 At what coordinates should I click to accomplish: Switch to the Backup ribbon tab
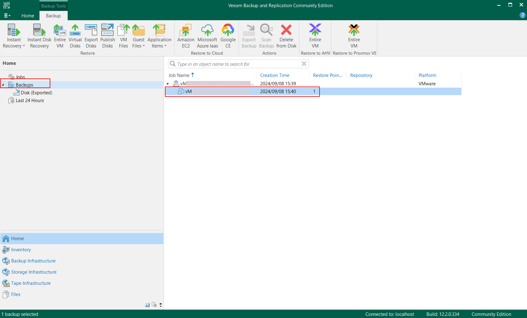[x=53, y=16]
